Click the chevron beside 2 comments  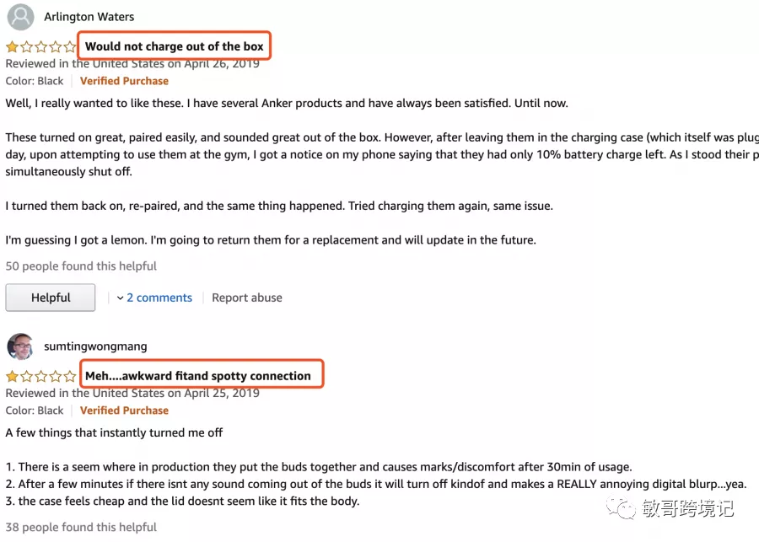point(120,298)
